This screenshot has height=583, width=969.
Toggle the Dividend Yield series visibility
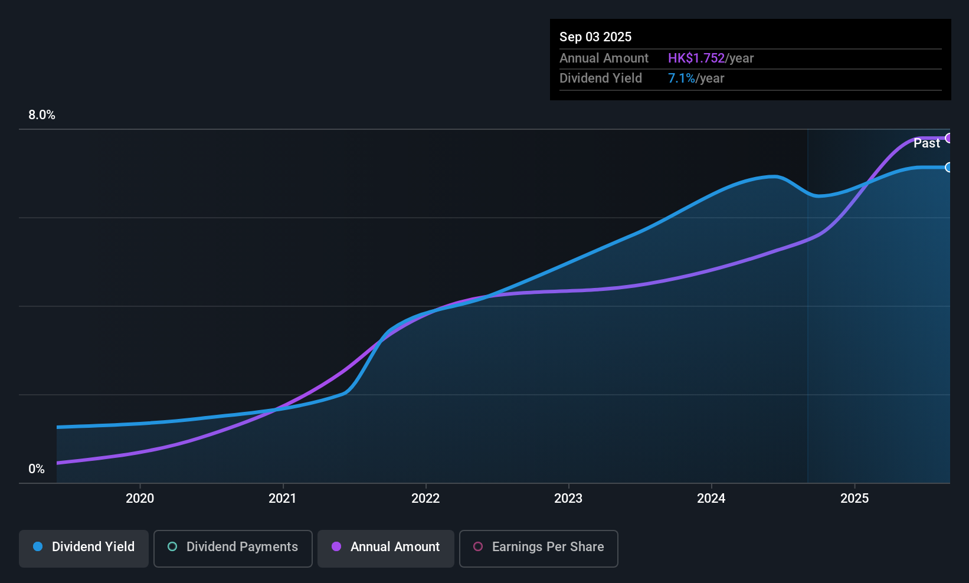83,548
